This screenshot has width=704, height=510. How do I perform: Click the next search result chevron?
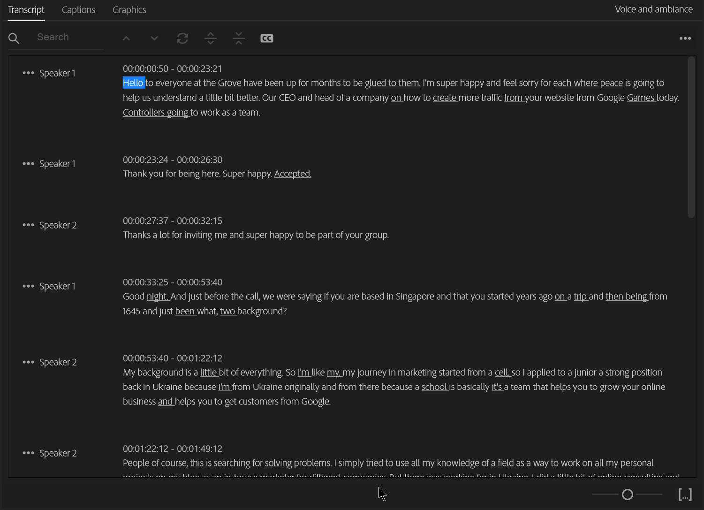[x=154, y=38]
